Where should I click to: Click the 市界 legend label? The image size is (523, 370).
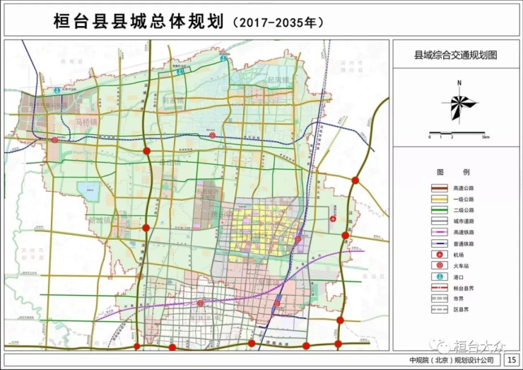click(458, 299)
